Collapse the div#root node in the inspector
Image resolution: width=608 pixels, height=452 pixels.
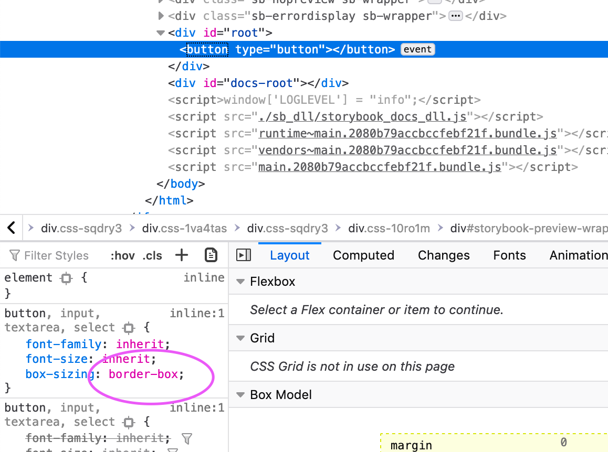pyautogui.click(x=160, y=33)
